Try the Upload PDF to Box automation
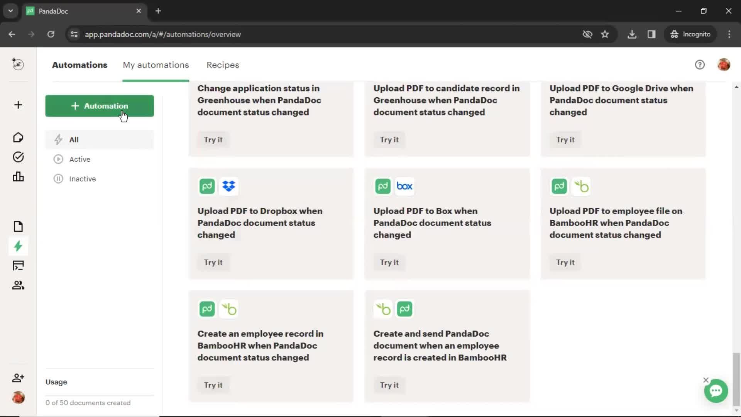Viewport: 741px width, 417px height. point(389,262)
